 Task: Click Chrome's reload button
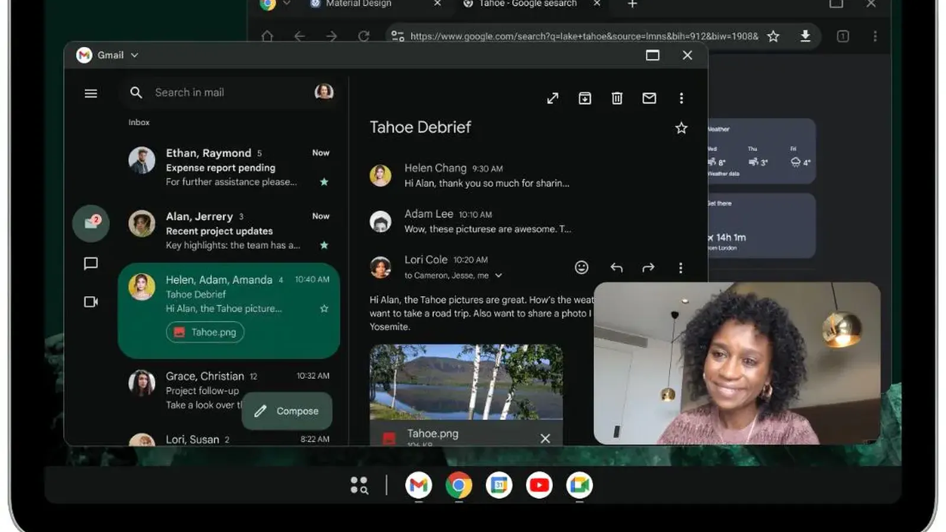point(364,36)
